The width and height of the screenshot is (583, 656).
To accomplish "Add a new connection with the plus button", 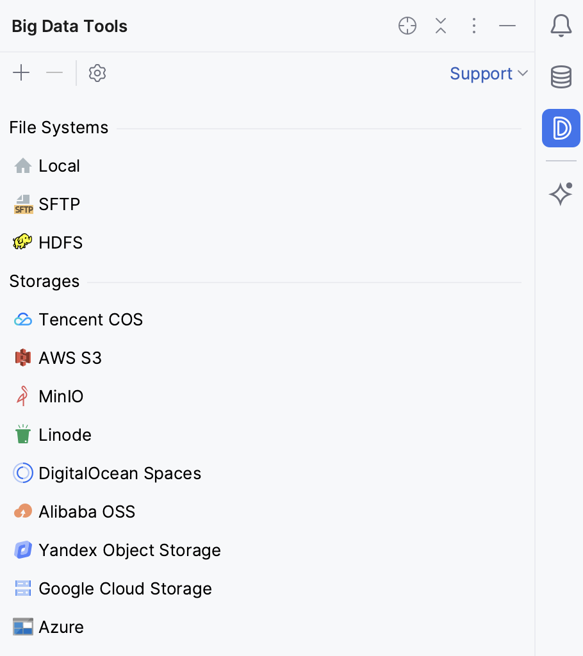I will (21, 72).
